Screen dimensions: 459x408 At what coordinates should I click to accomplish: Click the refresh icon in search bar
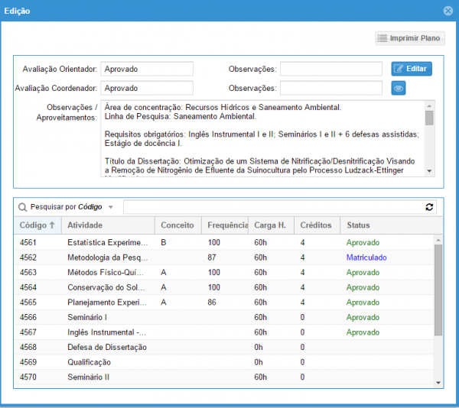point(429,207)
